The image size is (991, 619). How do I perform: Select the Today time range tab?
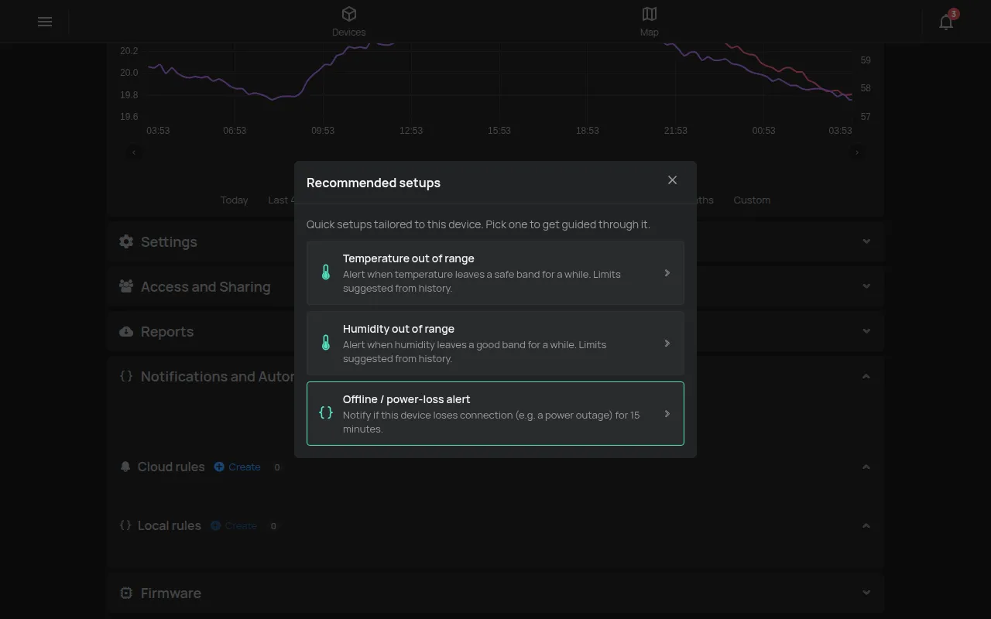tap(234, 200)
